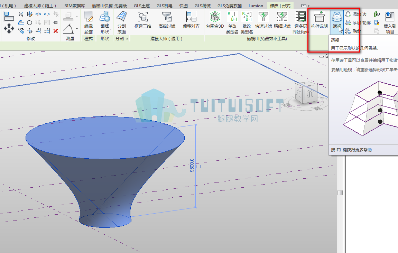Toggle the ribbon minimize button after the tabs
The height and width of the screenshot is (253, 398).
click(x=304, y=6)
